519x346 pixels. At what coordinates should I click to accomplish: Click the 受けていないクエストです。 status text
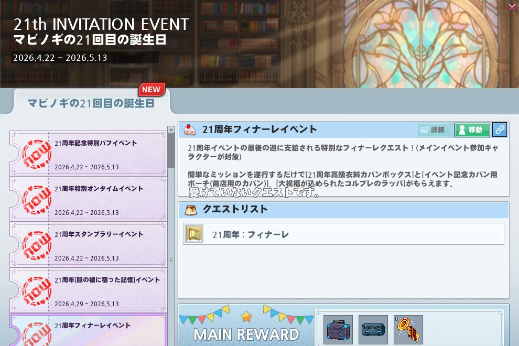254,192
